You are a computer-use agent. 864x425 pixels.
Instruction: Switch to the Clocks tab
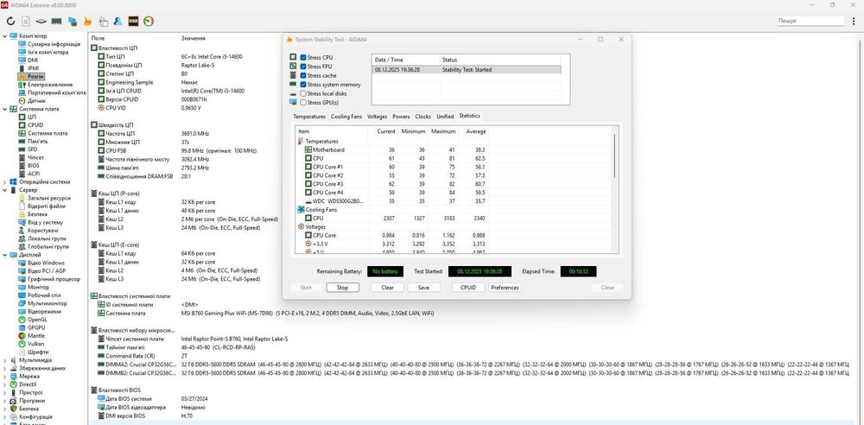click(x=423, y=117)
